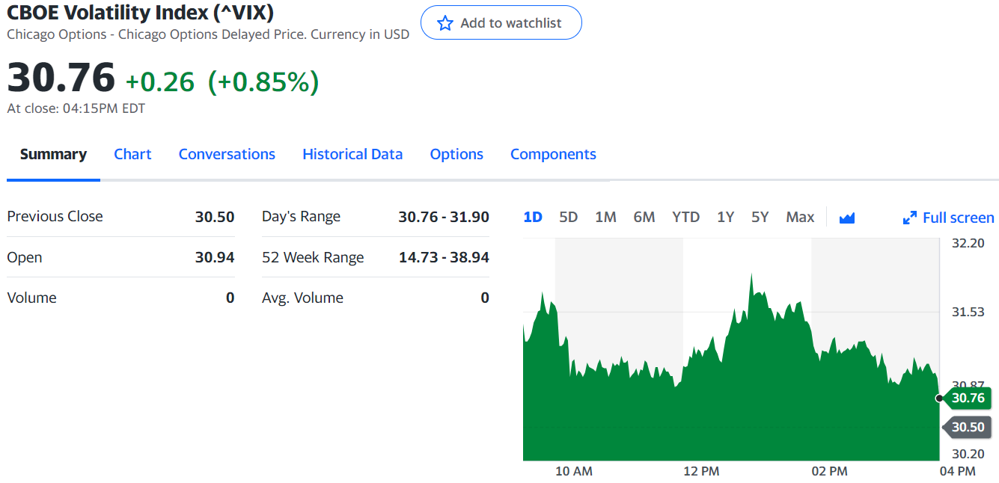Select the 1M chart range
Image resolution: width=999 pixels, height=483 pixels.
pyautogui.click(x=605, y=217)
